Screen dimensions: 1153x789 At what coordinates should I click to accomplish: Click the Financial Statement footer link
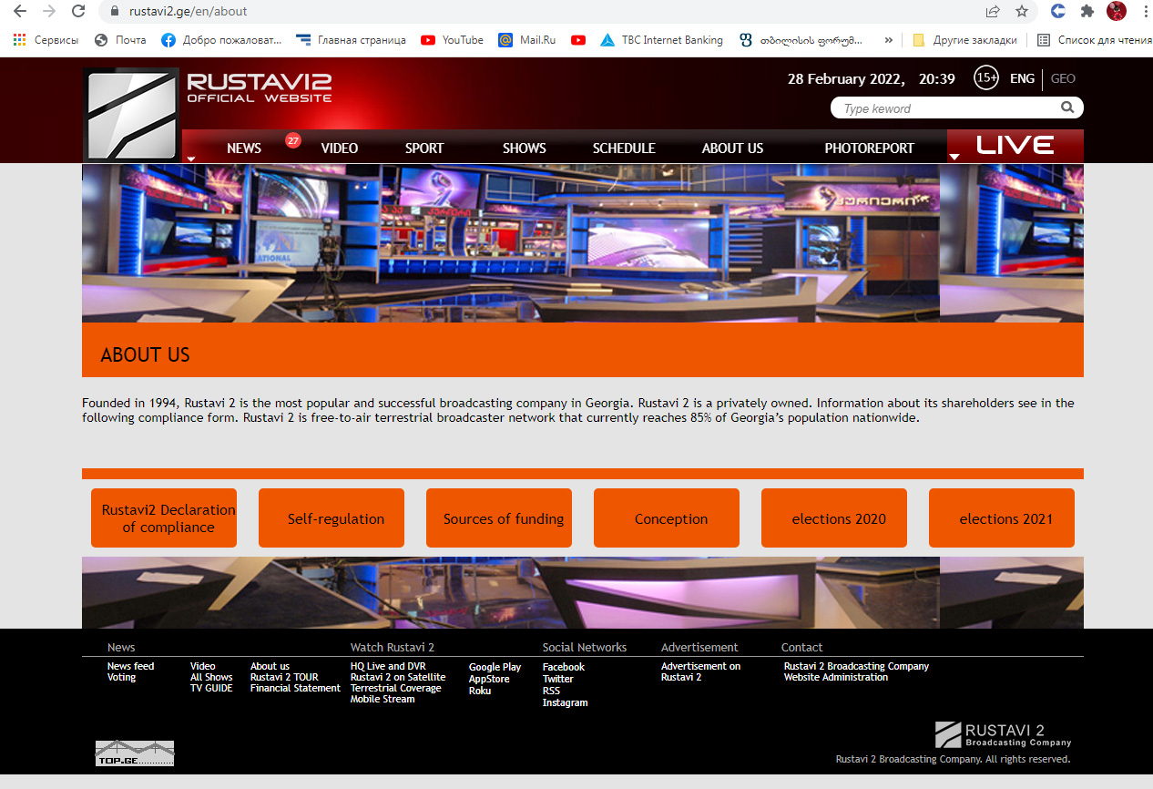pos(295,688)
